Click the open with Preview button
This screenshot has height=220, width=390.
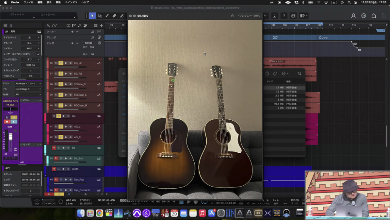point(248,16)
